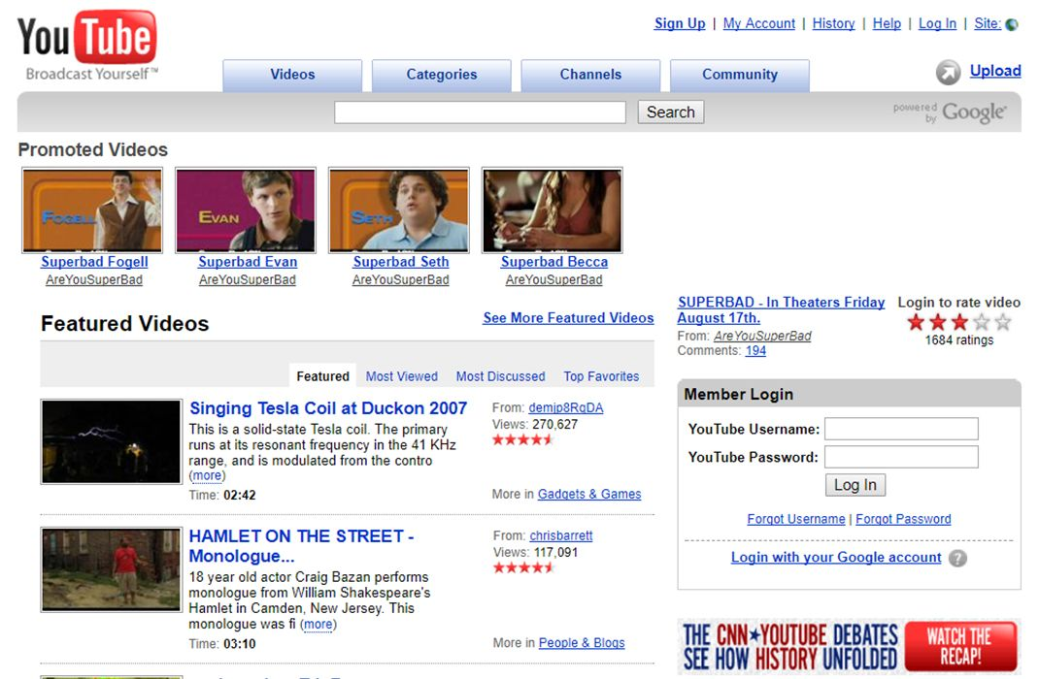Click the Superbad star rating

point(958,322)
